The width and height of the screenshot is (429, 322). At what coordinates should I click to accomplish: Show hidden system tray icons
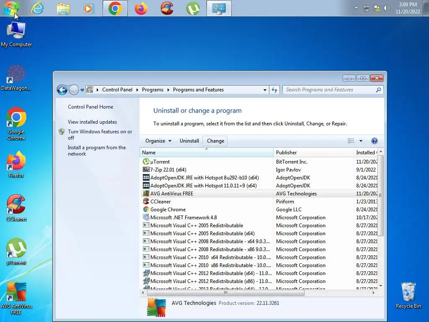pyautogui.click(x=356, y=8)
